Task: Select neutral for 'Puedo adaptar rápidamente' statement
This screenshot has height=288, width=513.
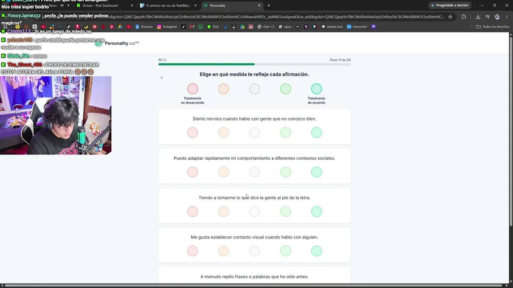Action: pos(254,172)
